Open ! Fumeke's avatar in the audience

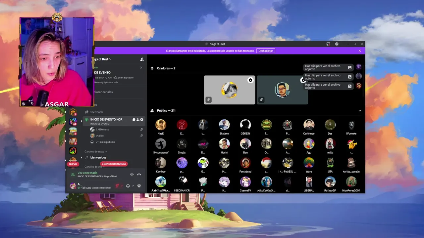coord(351,125)
